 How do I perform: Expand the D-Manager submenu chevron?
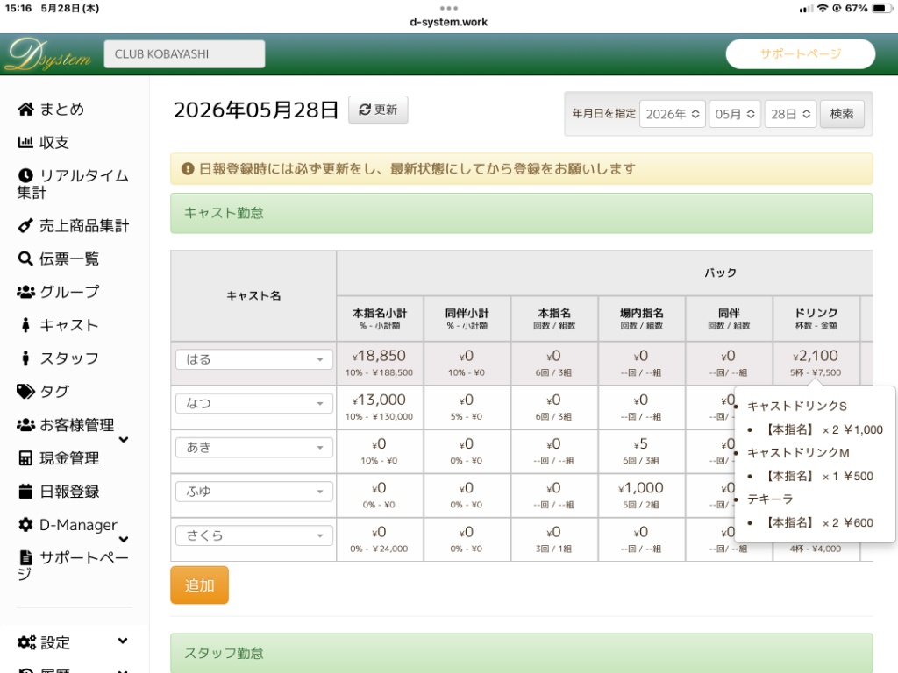pos(123,539)
